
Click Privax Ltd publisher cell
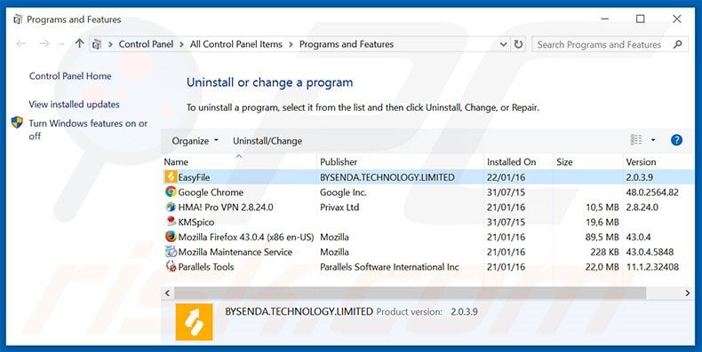point(339,207)
